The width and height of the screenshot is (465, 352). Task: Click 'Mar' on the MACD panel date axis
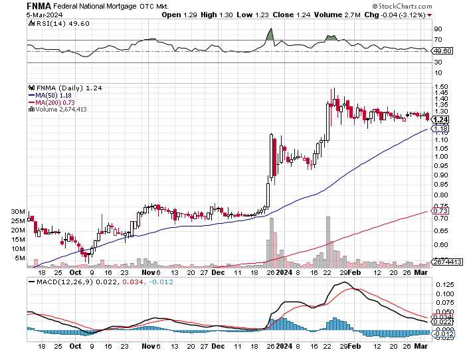420,346
